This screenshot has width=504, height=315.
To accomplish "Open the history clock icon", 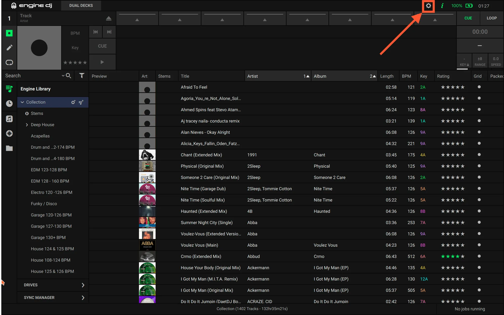I will (9, 103).
